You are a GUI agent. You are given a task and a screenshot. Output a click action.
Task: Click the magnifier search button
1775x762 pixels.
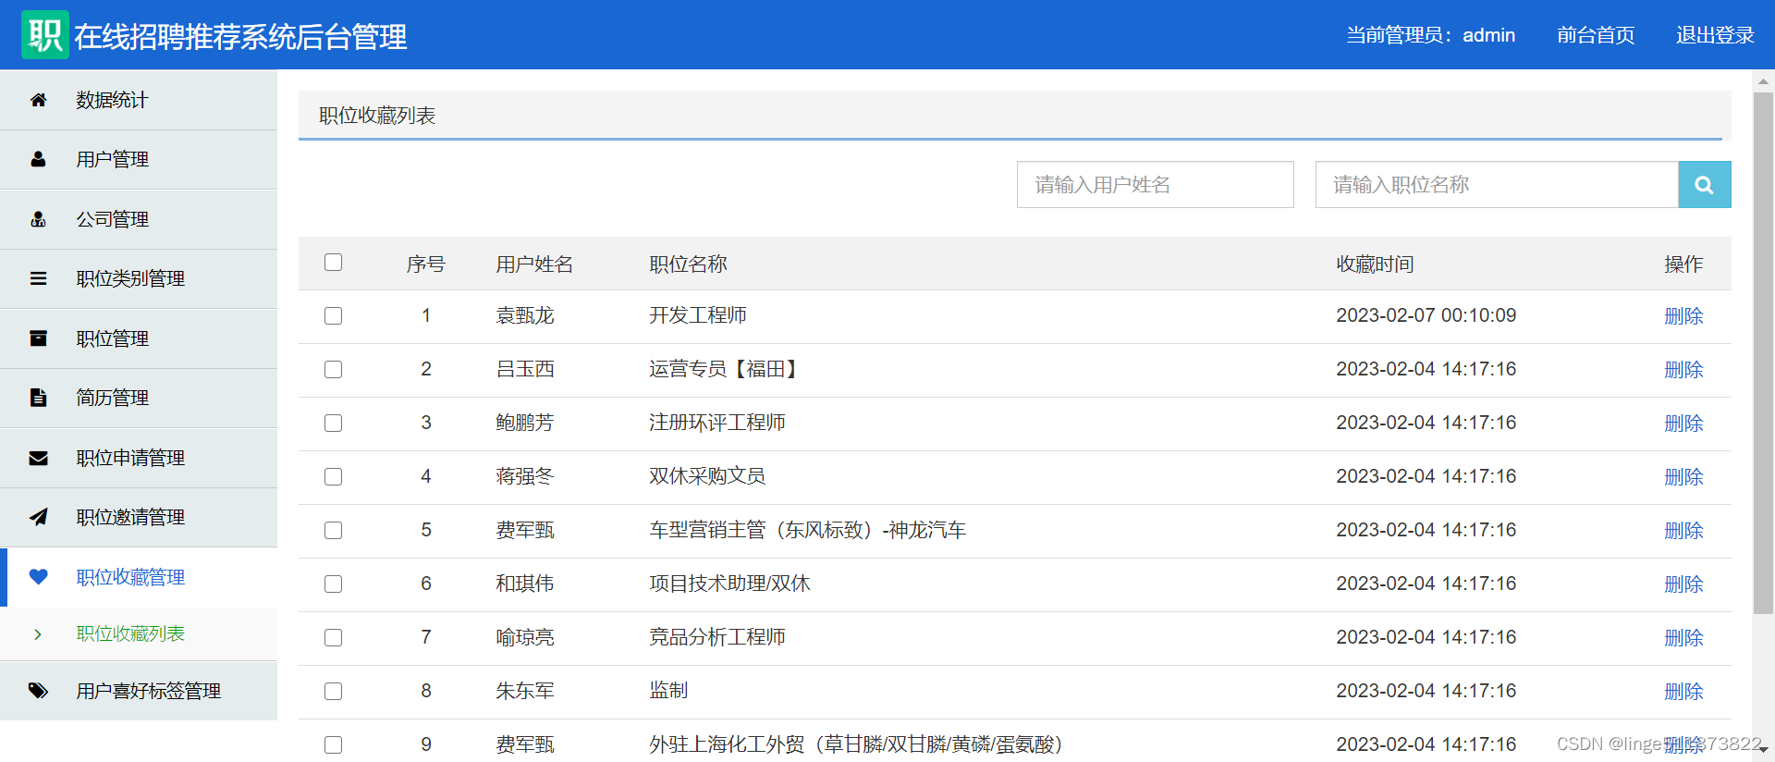pos(1704,185)
